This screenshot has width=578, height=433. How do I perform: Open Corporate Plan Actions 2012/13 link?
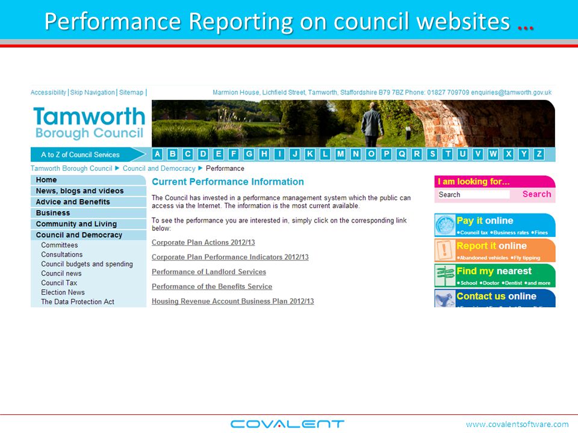(204, 242)
